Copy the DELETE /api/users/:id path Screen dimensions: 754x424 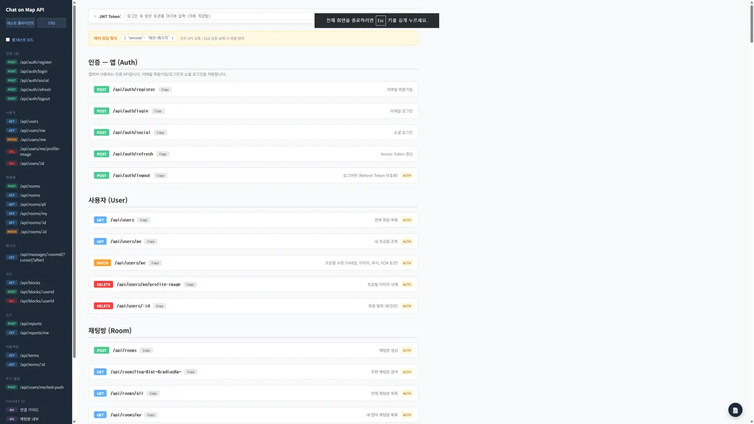coord(160,306)
